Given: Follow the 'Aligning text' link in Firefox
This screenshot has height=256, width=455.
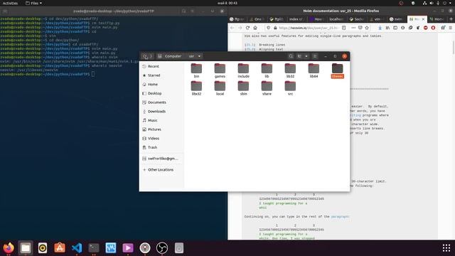Looking at the screenshot, I should [271, 49].
